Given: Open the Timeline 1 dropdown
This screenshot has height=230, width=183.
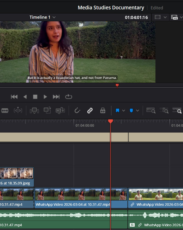Looking at the screenshot, I should pyautogui.click(x=54, y=17).
